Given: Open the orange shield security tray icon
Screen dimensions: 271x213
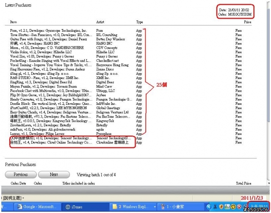Looking at the screenshot, I should point(221,207).
